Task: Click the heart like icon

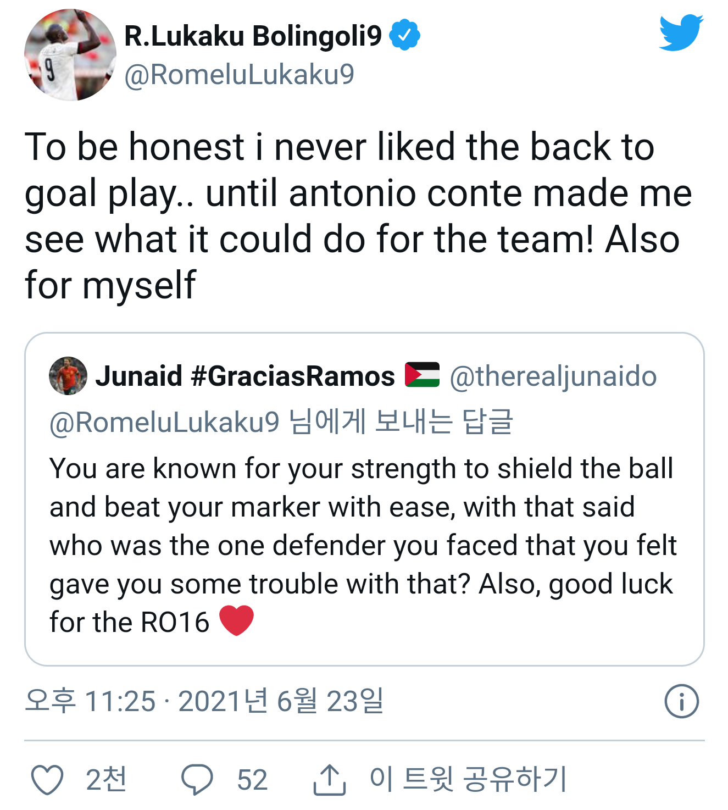Action: 47,779
